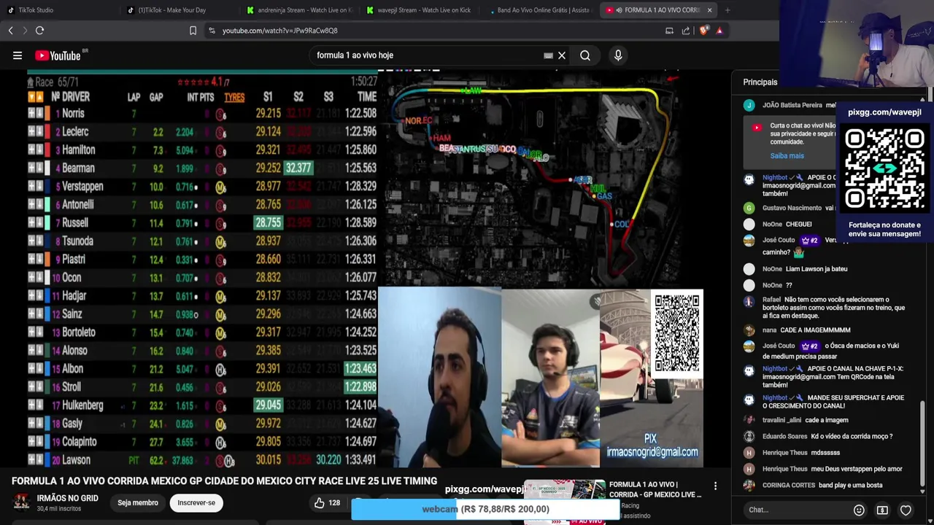This screenshot has height=525, width=934.
Task: Close the FORMULA 1 AO VIVO tab
Action: (x=709, y=10)
